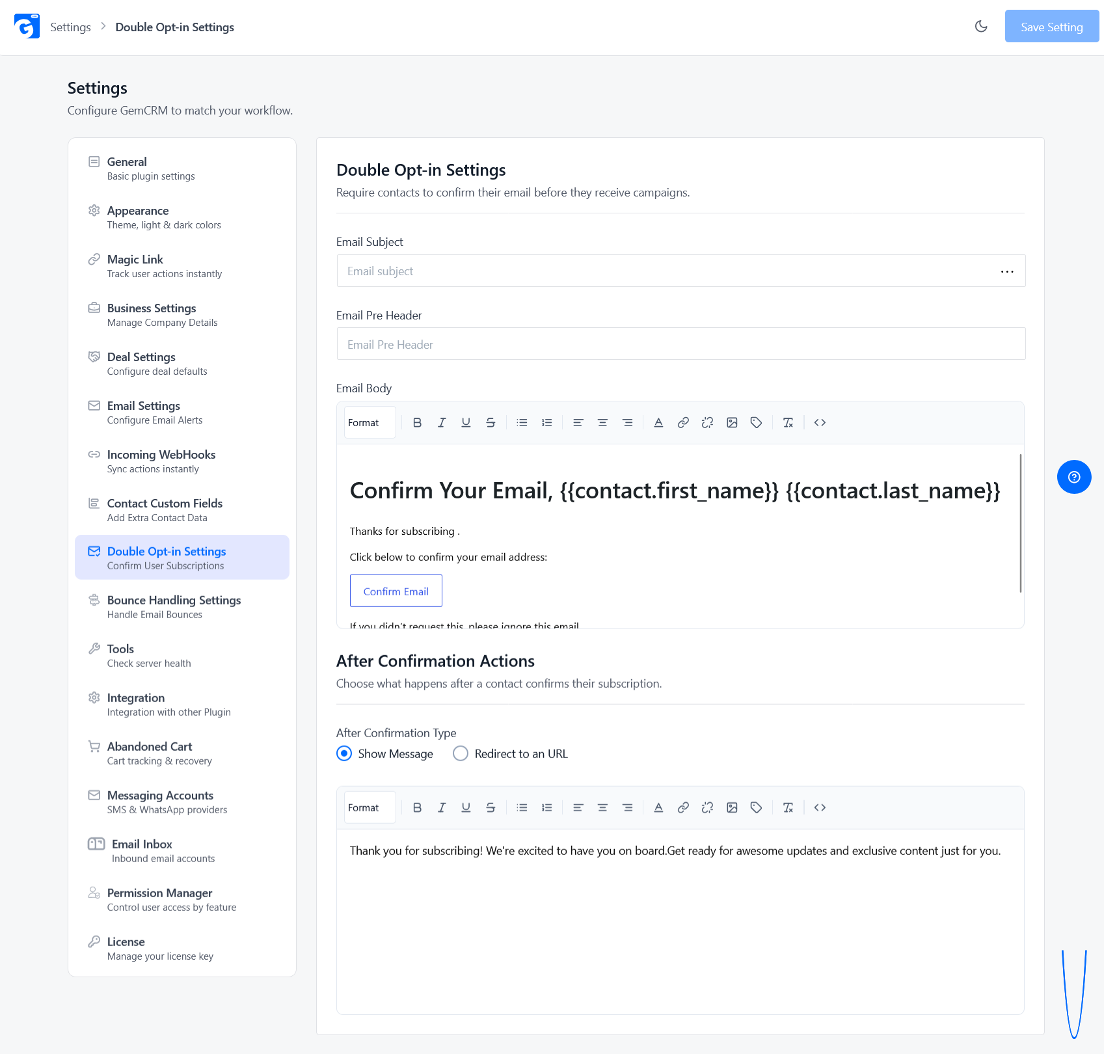Insert link in Email Body editor

pos(683,423)
